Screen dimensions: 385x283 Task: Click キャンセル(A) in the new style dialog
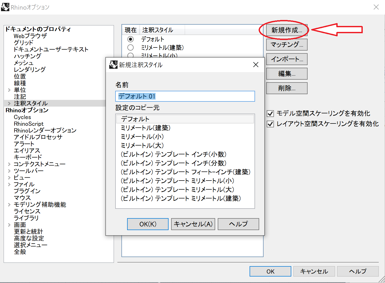[x=193, y=224]
